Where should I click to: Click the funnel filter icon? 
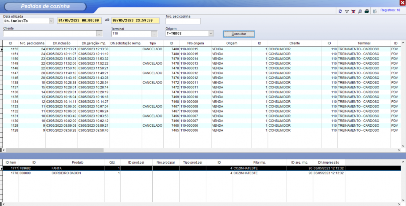346,12
